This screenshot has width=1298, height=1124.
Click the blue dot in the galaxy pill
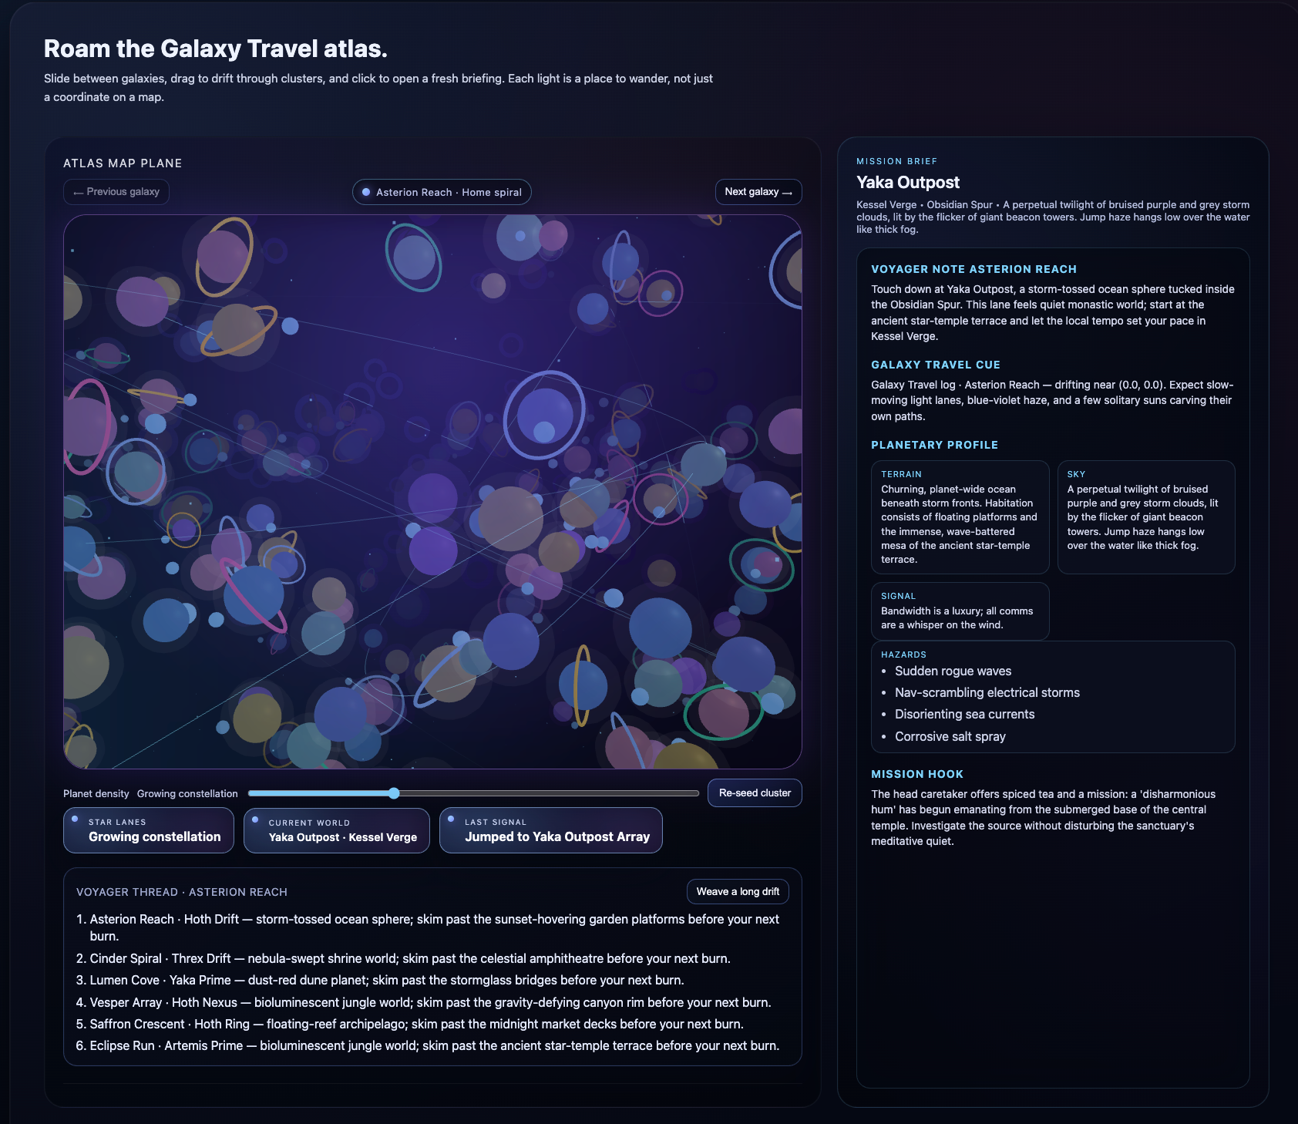(x=366, y=193)
